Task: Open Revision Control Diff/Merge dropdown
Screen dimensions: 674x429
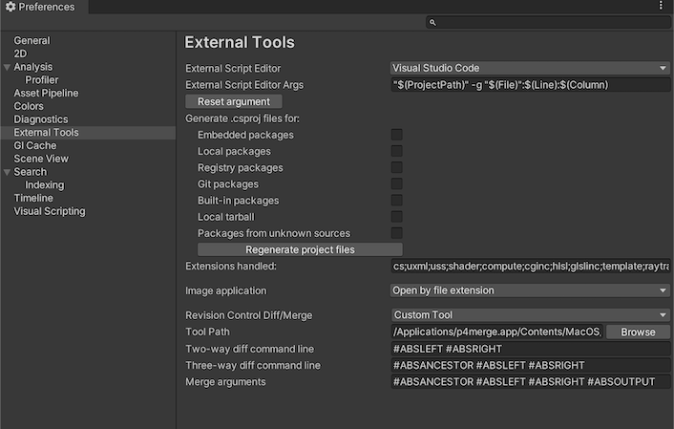Action: [x=530, y=315]
